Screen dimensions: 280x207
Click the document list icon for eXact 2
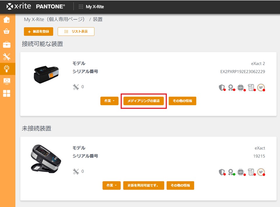pyautogui.click(x=251, y=88)
